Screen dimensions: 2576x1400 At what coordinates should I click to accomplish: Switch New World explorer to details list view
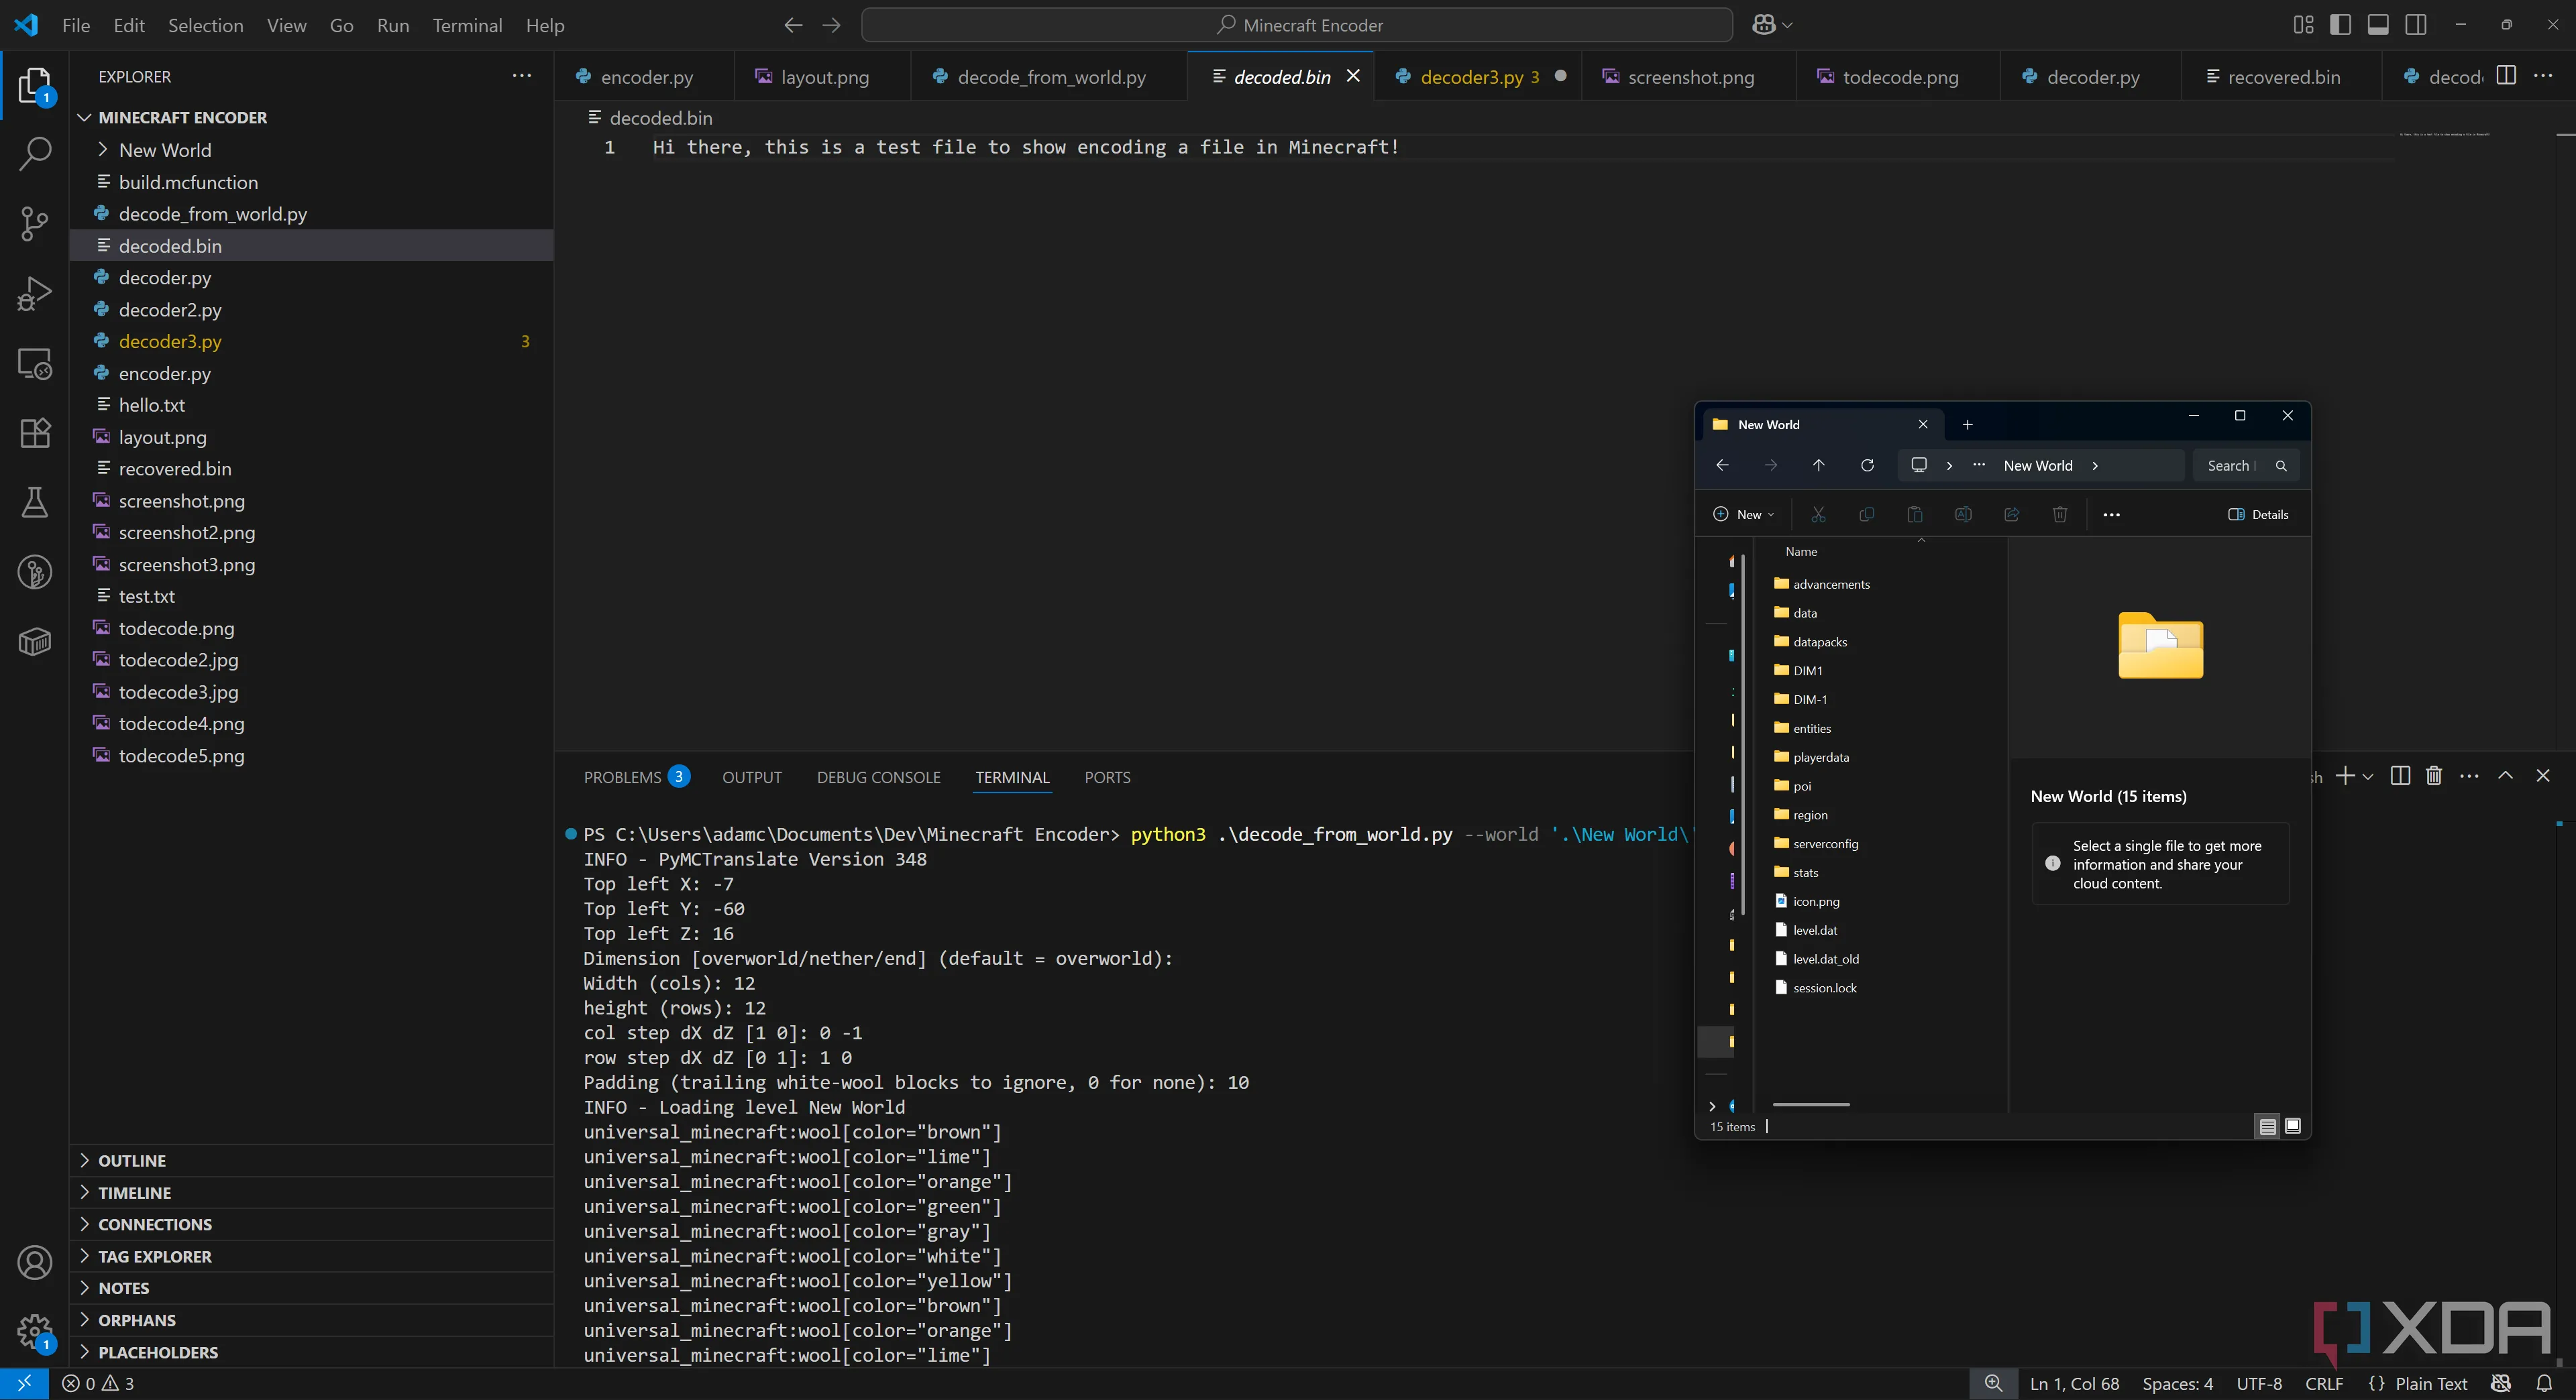coord(2268,1126)
